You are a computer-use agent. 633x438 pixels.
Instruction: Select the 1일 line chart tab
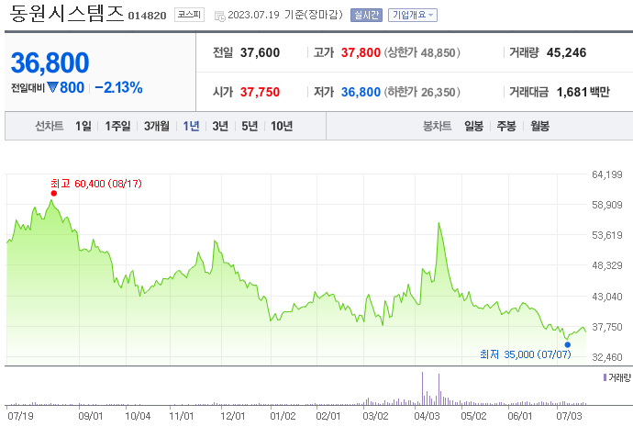coord(83,126)
